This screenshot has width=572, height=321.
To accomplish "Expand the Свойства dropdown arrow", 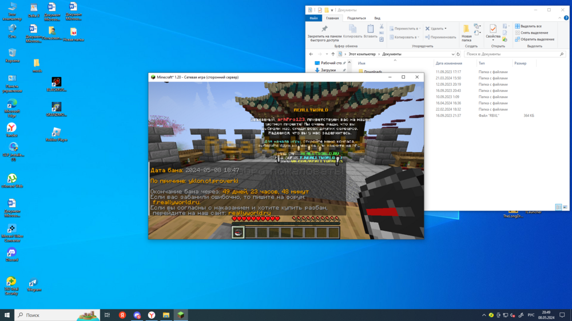I will pos(493,40).
